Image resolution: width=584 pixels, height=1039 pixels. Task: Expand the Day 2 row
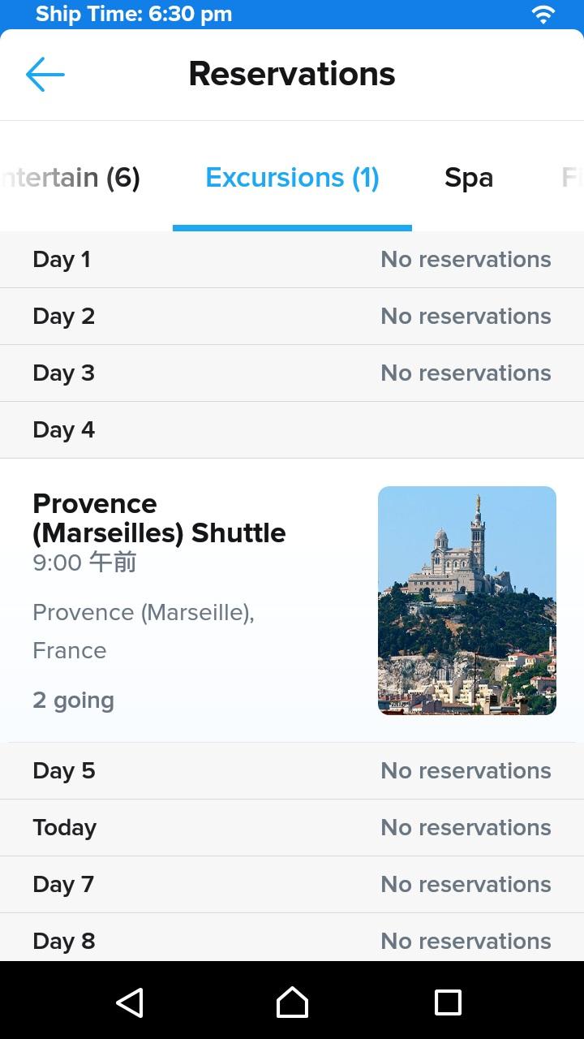coord(292,317)
